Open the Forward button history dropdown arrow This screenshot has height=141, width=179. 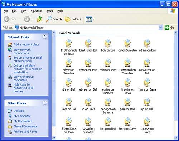[x=33, y=19]
